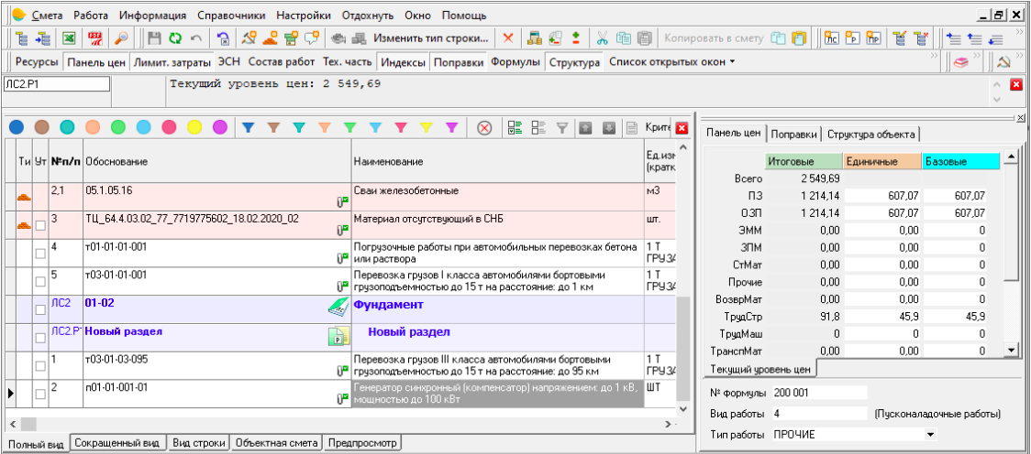Check the box for section ЛС2 01-02
The width and height of the screenshot is (1031, 454).
coord(39,308)
